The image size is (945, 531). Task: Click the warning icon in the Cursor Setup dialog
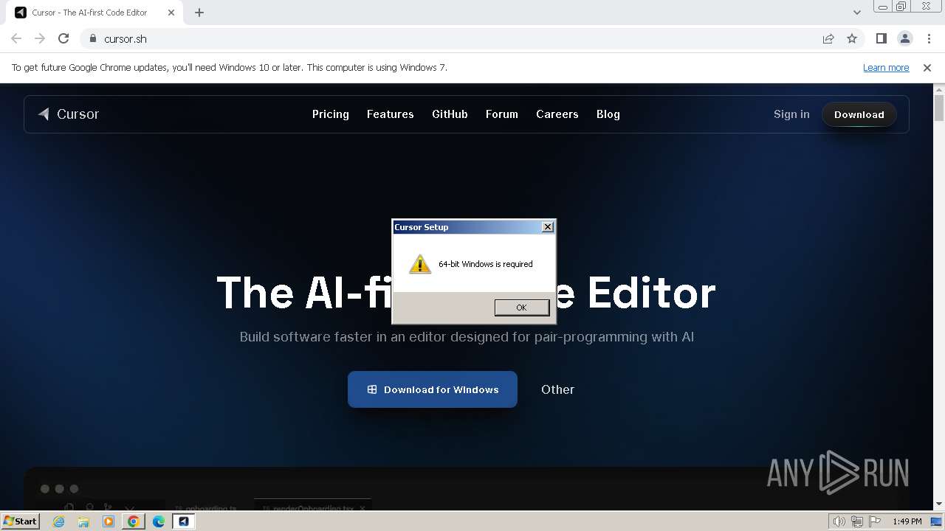(x=419, y=264)
